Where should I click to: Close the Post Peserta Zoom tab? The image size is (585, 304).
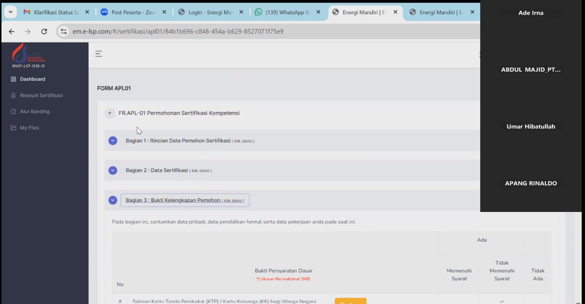click(164, 12)
